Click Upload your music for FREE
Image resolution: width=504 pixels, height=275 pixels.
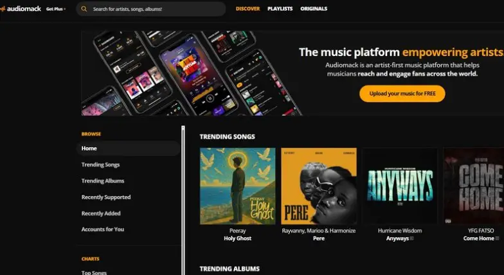402,94
